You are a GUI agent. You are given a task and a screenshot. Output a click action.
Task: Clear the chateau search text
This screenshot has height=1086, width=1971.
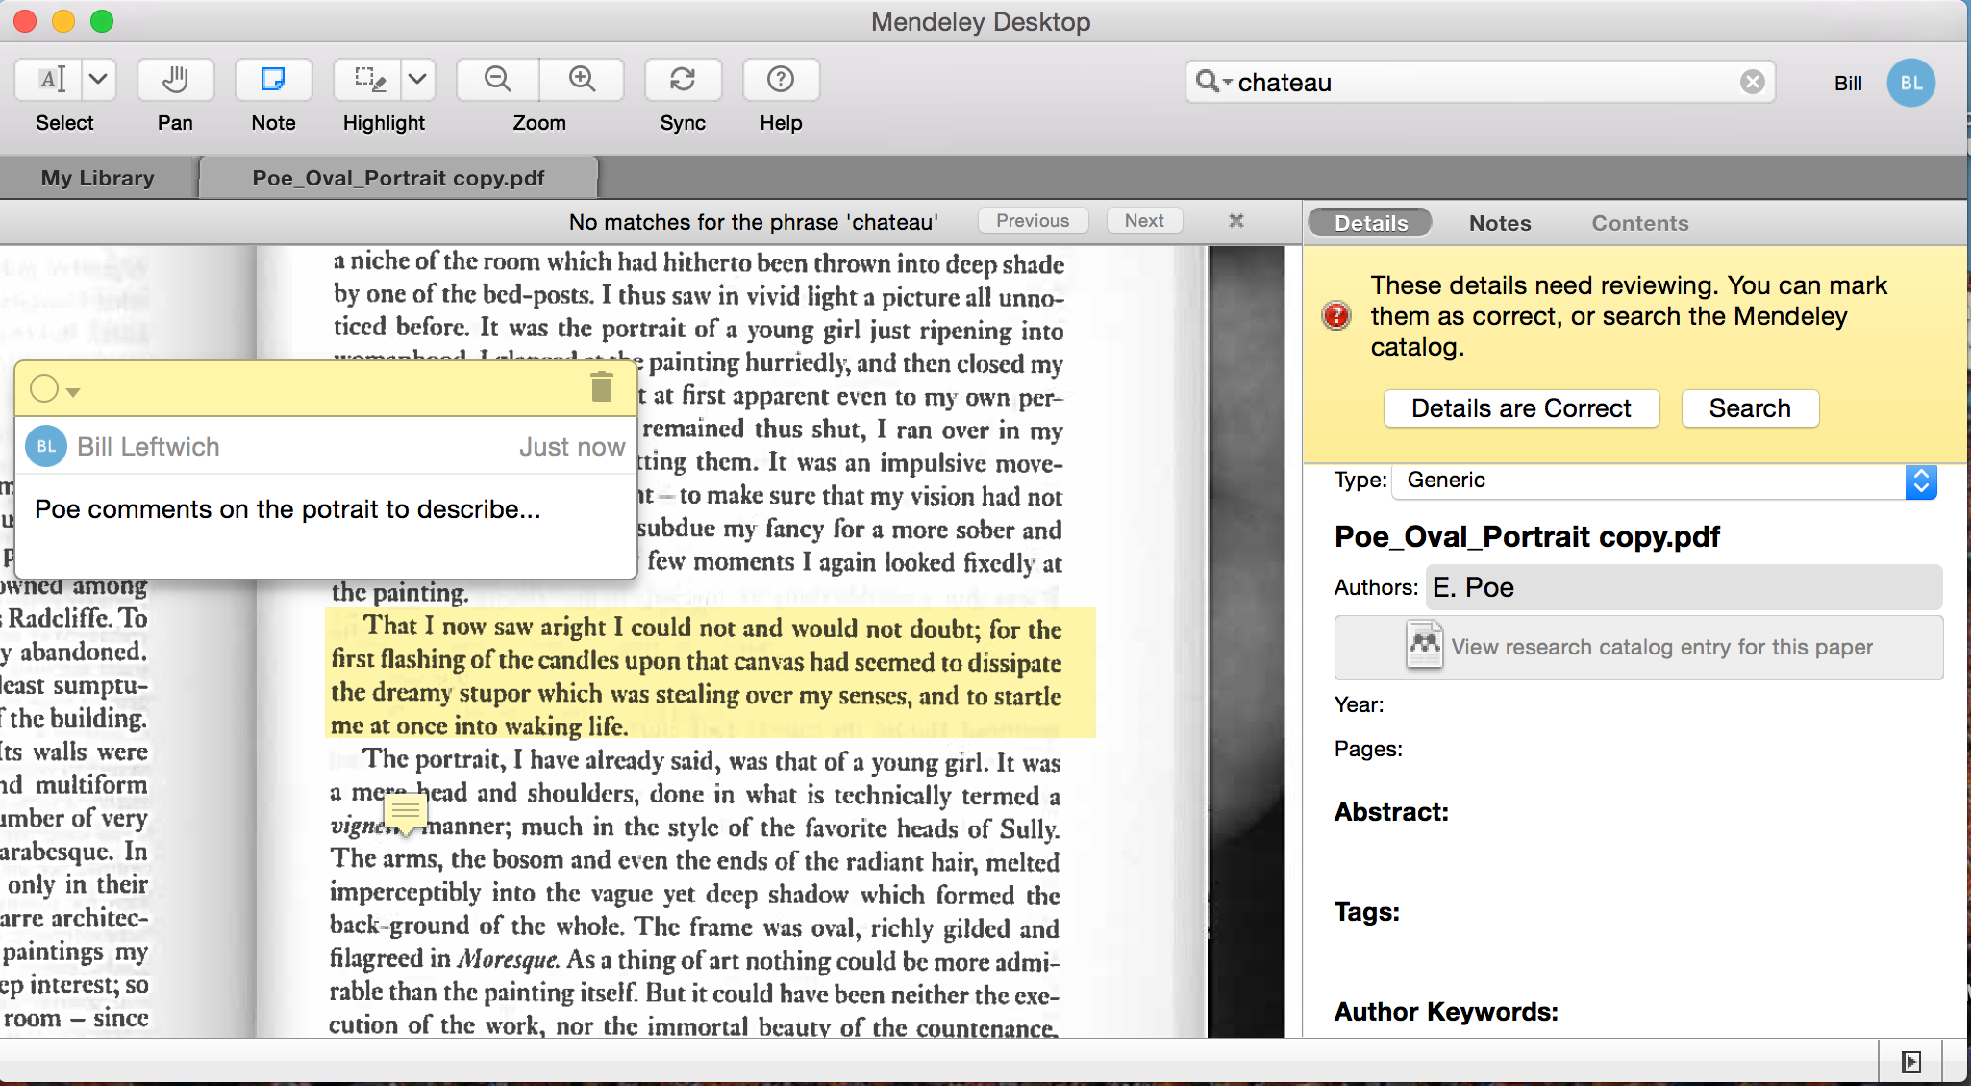[1753, 82]
